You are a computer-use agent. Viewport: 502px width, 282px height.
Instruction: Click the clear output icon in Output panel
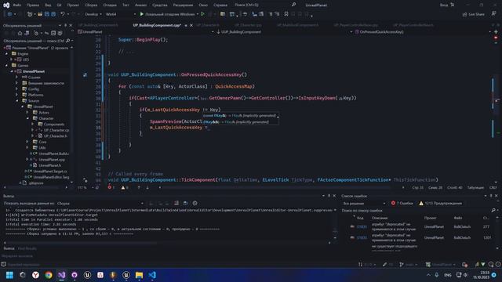point(176,203)
